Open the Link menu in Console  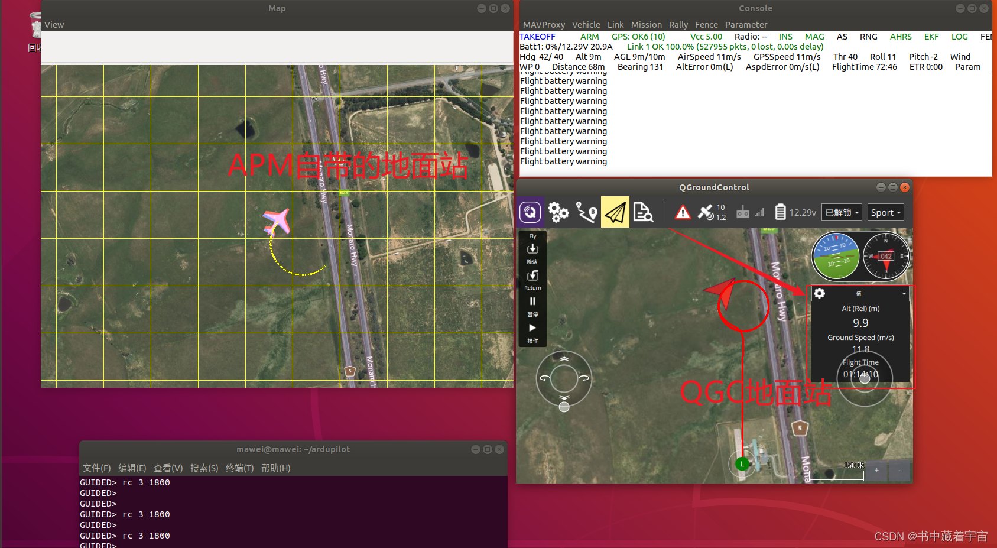[615, 25]
